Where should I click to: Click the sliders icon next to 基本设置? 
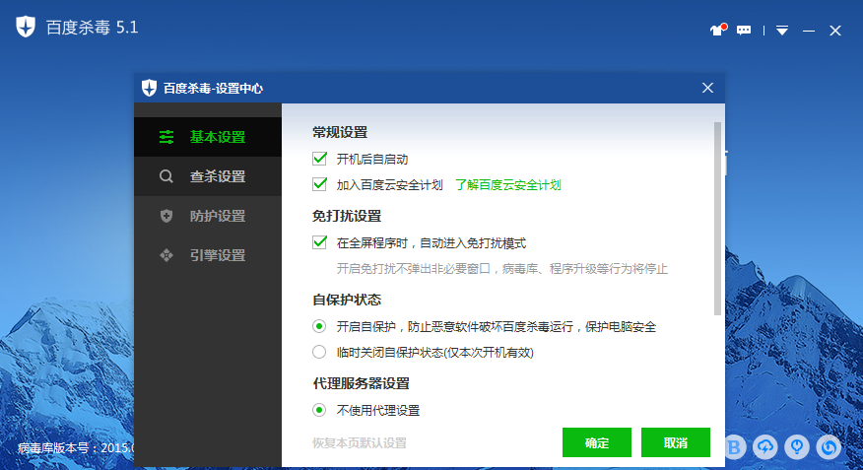[166, 137]
